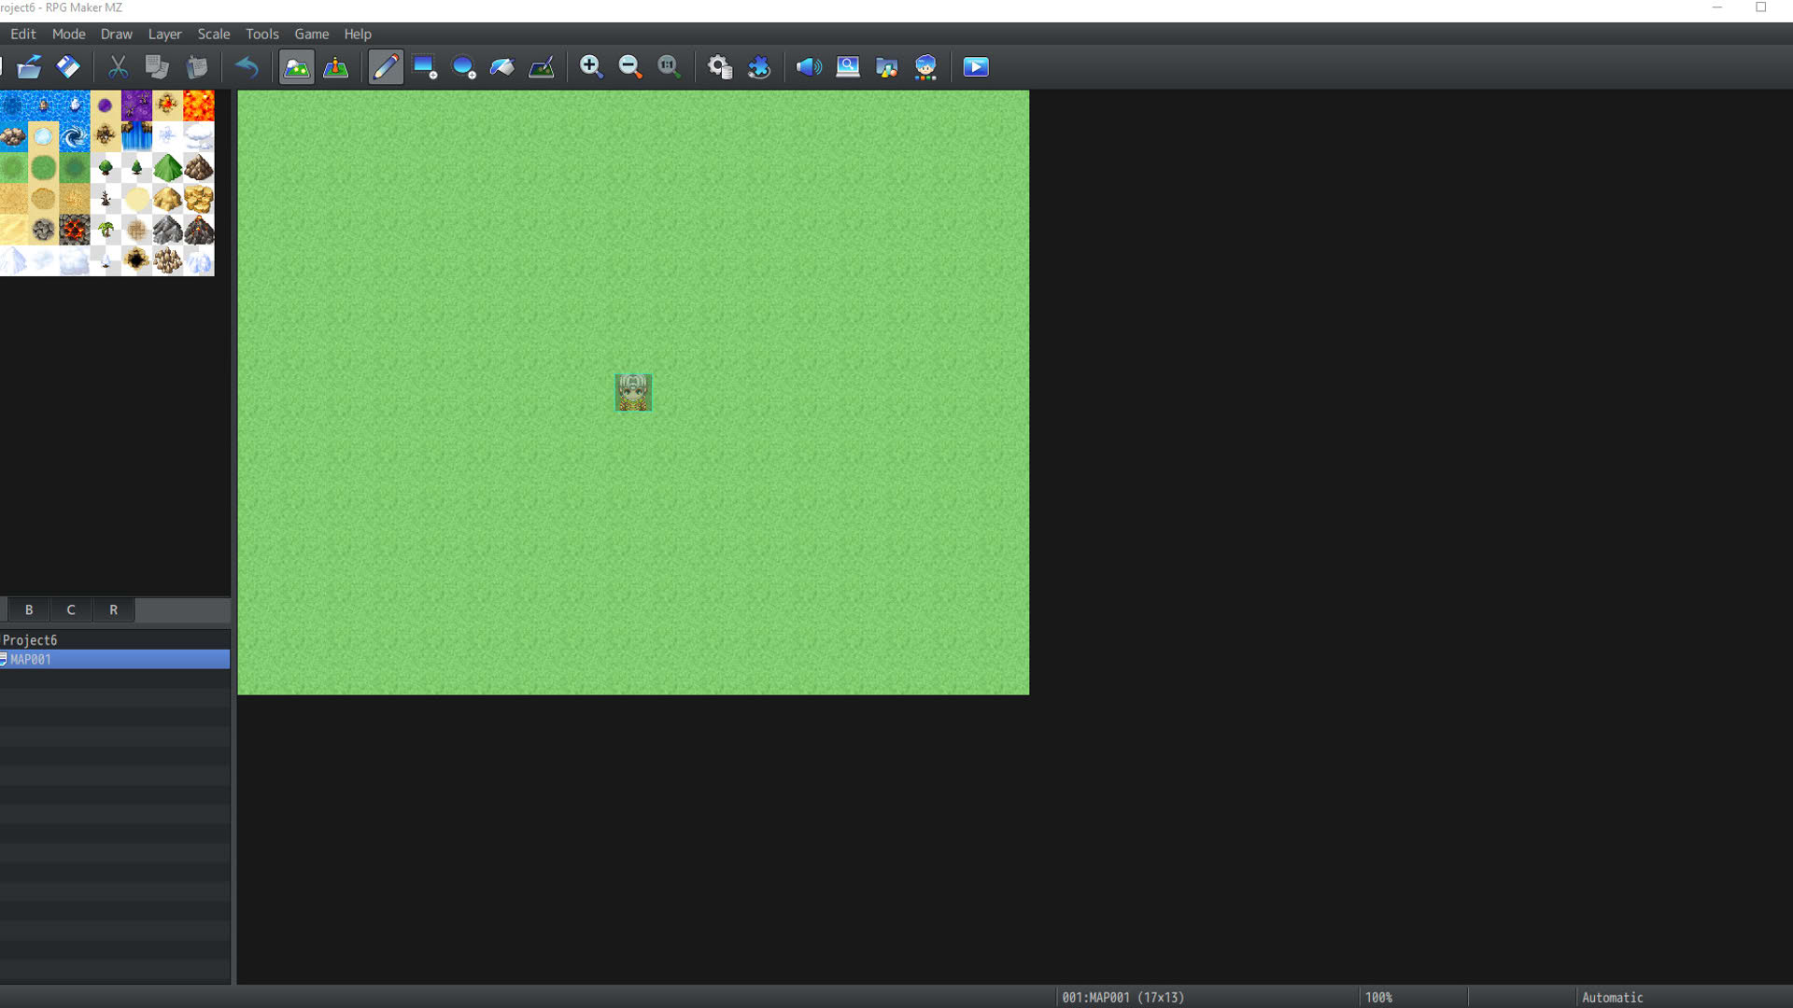Open the Edit menu

[x=22, y=34]
